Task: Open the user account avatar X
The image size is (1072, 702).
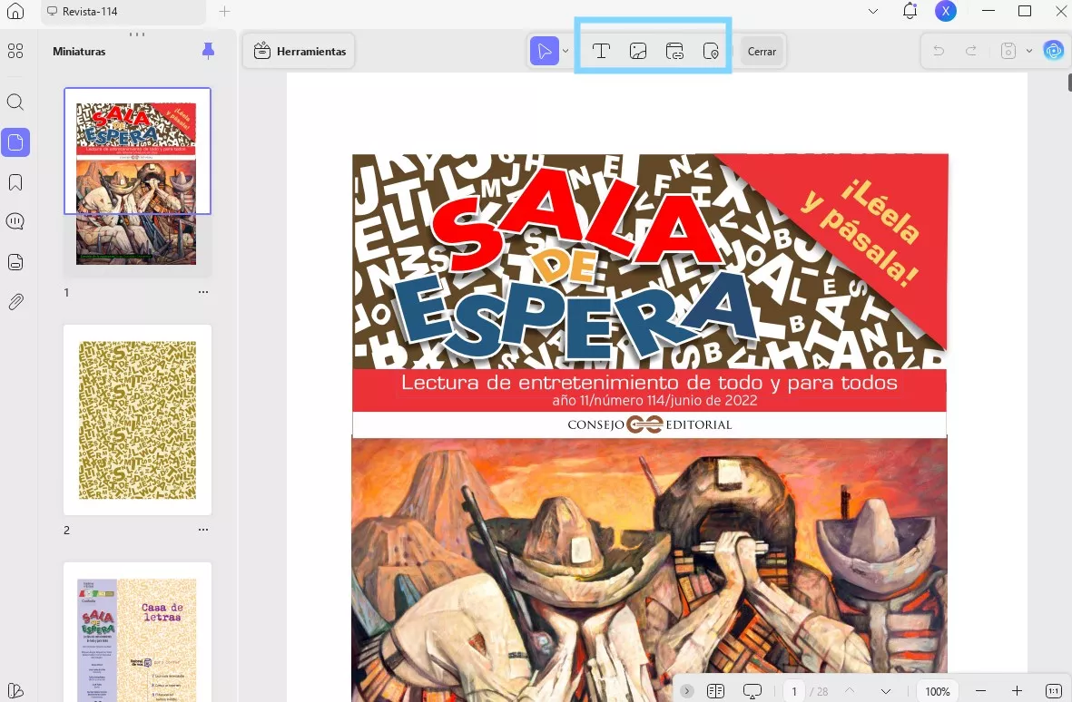Action: click(946, 11)
